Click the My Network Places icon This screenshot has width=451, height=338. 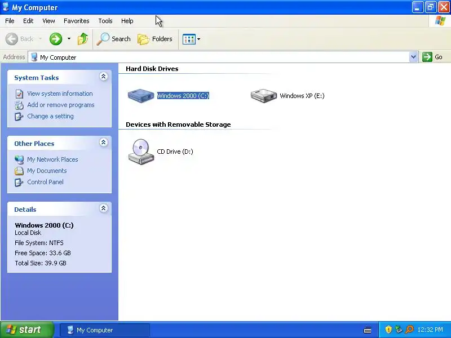coord(19,159)
